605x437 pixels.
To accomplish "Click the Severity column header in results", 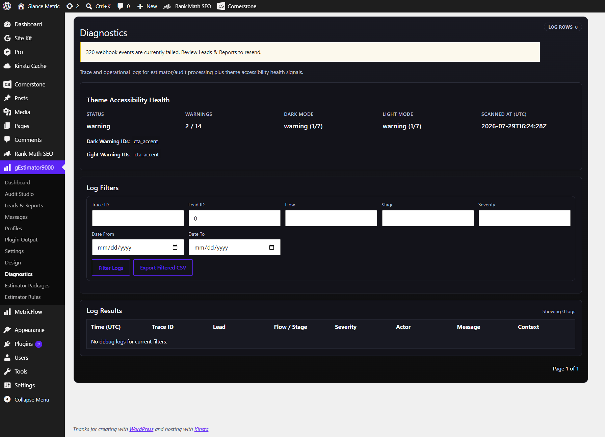I will [x=346, y=327].
